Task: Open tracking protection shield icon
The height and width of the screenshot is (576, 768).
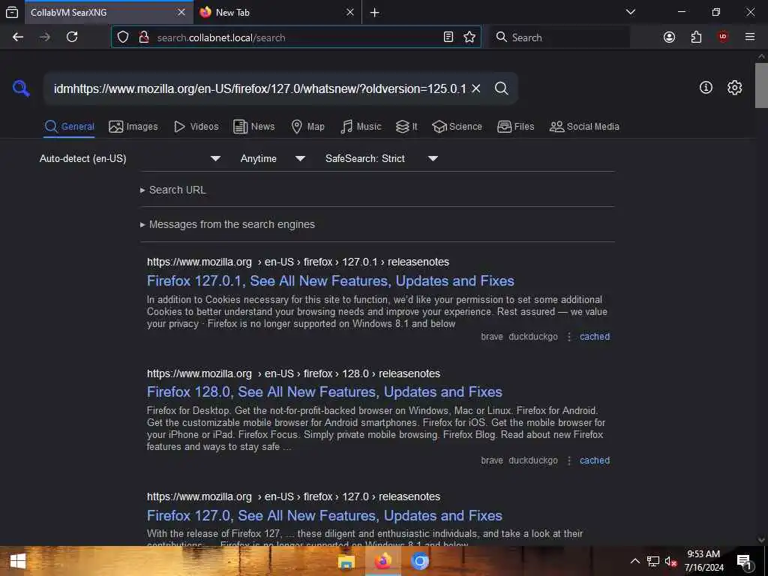Action: click(x=123, y=37)
